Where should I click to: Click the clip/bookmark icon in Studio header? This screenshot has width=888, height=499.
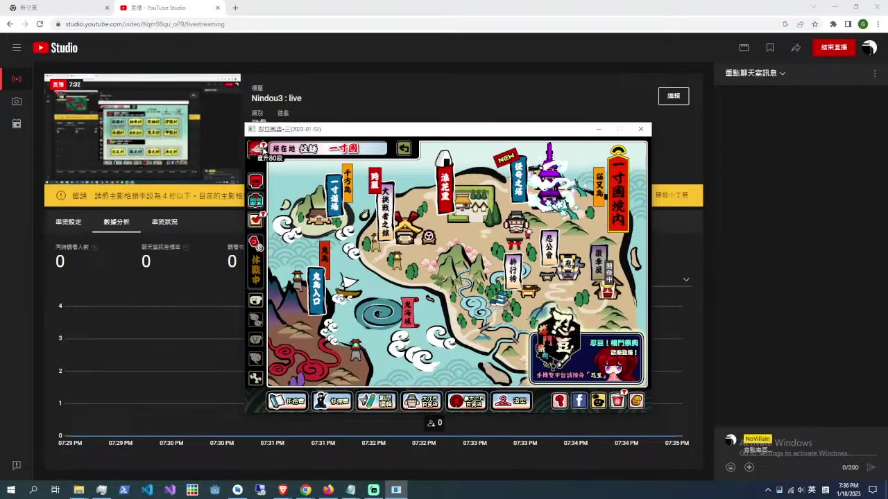click(x=770, y=48)
